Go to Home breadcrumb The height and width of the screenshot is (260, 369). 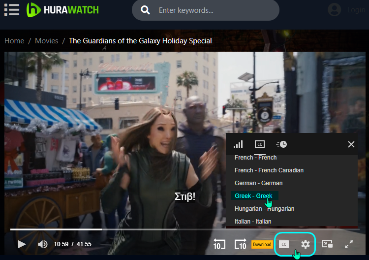14,41
